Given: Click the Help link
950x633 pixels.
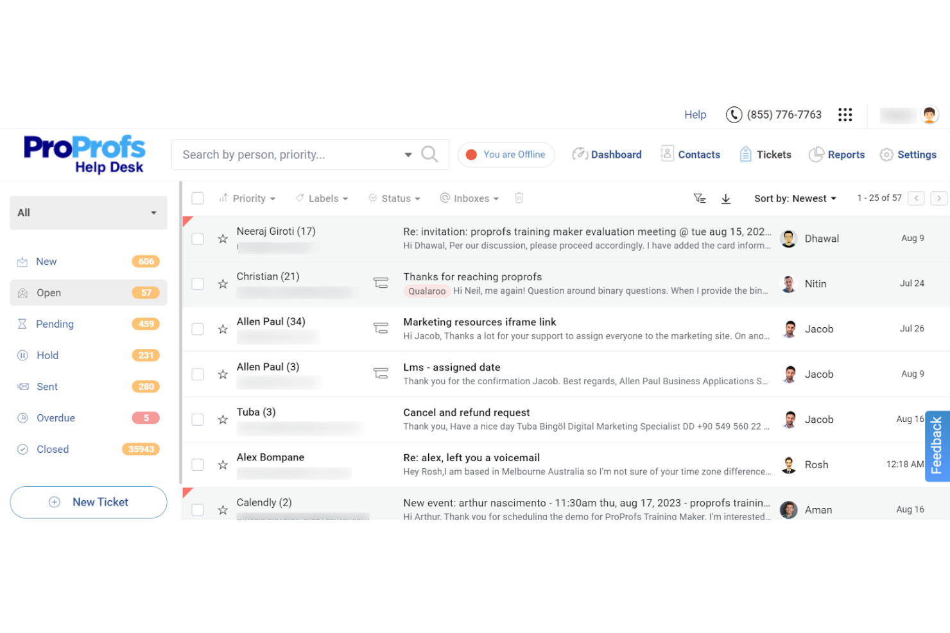Looking at the screenshot, I should [x=695, y=114].
